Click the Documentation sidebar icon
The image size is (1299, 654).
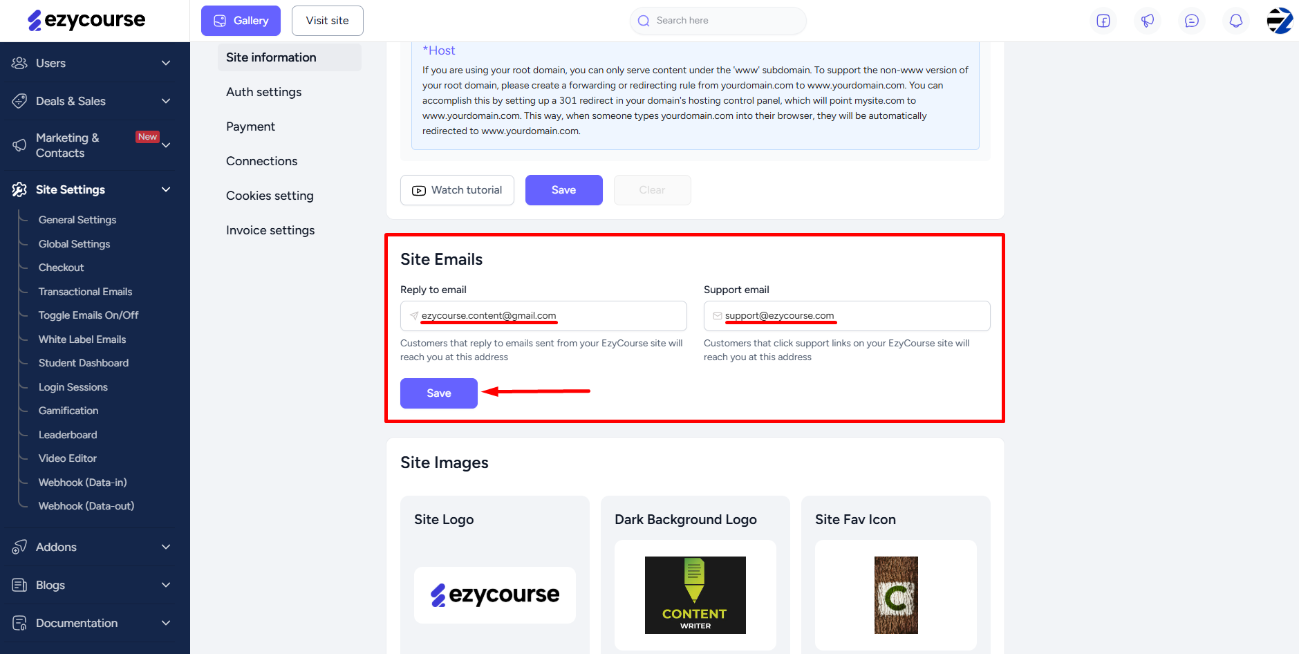coord(19,623)
